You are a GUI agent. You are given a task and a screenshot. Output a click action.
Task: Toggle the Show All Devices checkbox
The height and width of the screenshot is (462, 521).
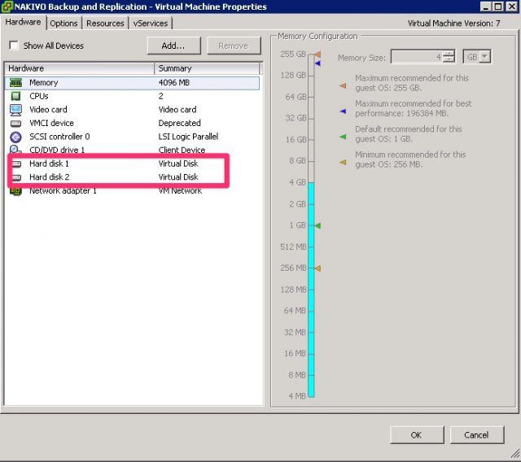pyautogui.click(x=14, y=46)
